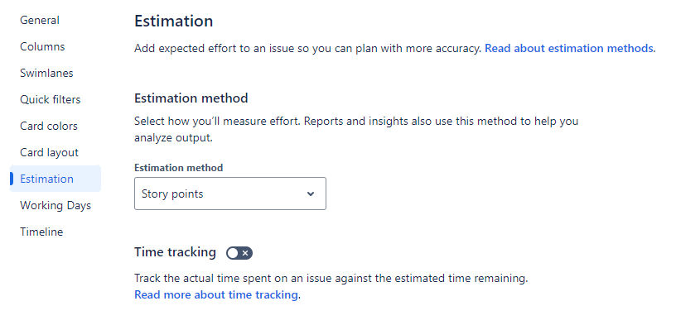Open the General settings section
The image size is (676, 325).
tap(40, 20)
